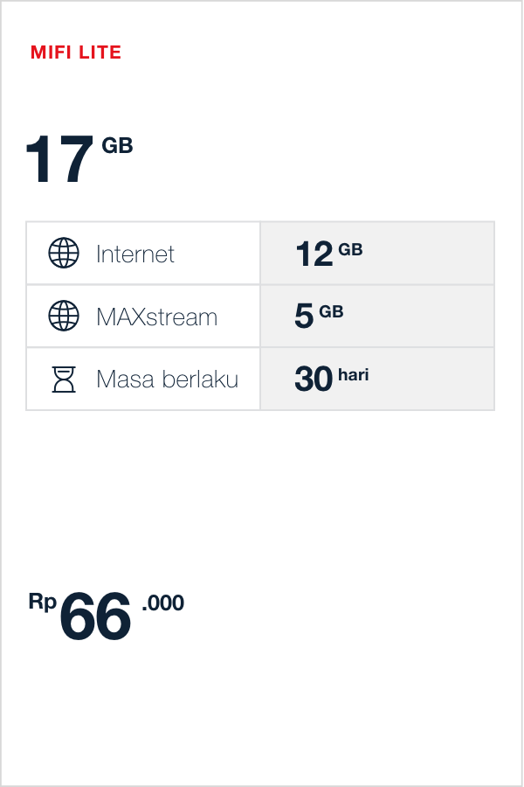Click the 5 MAXstream quota number
This screenshot has width=524, height=787.
304,317
